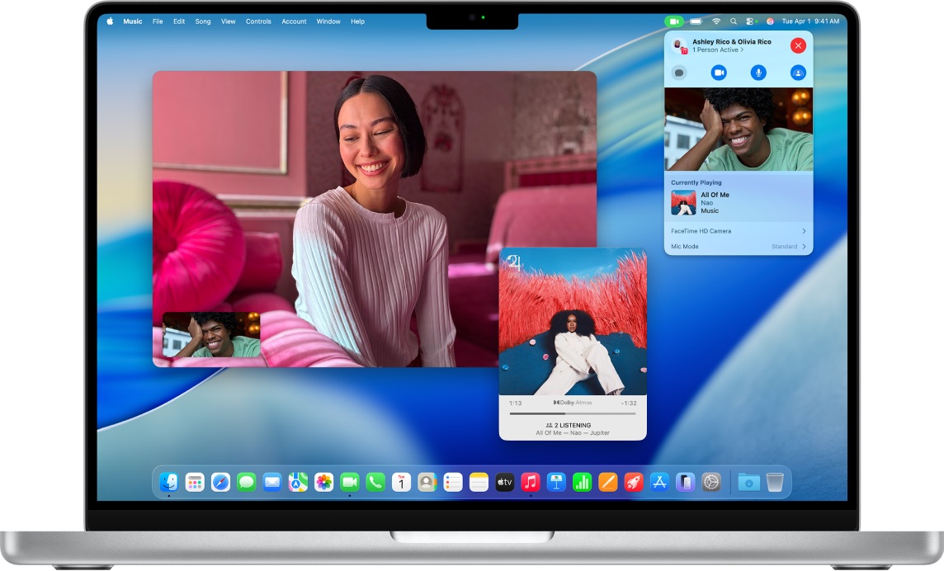This screenshot has width=944, height=571.
Task: Click the green FaceTime menu bar indicator
Action: [674, 21]
